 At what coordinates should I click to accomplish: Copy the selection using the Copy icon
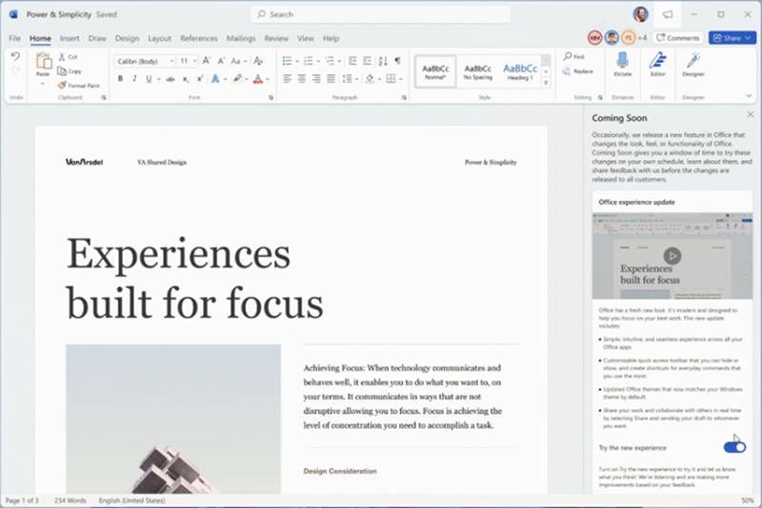[x=62, y=71]
